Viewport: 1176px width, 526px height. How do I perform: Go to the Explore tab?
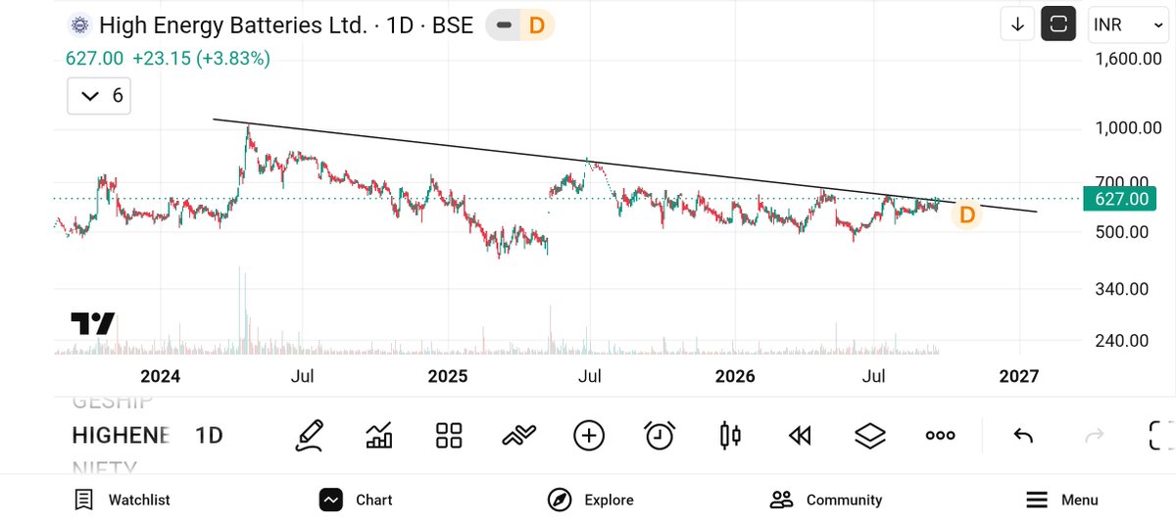[590, 500]
